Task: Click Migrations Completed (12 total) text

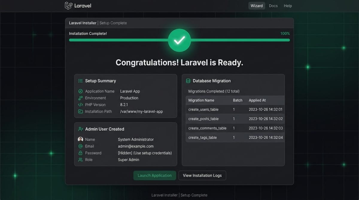Action: point(214,91)
